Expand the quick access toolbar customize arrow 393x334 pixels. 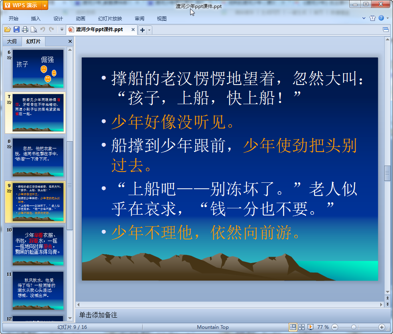point(62,30)
